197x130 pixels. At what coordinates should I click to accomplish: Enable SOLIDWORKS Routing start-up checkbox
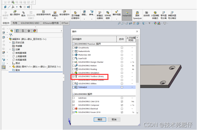pyautogui.click(x=122, y=69)
